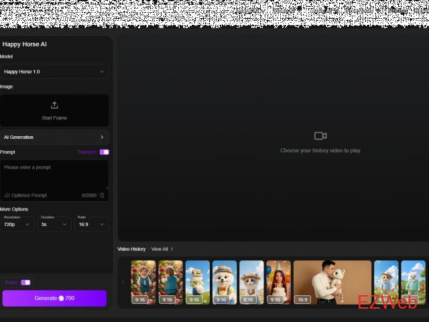The width and height of the screenshot is (429, 322).
Task: Toggle the Translate switch
Action: click(x=104, y=152)
